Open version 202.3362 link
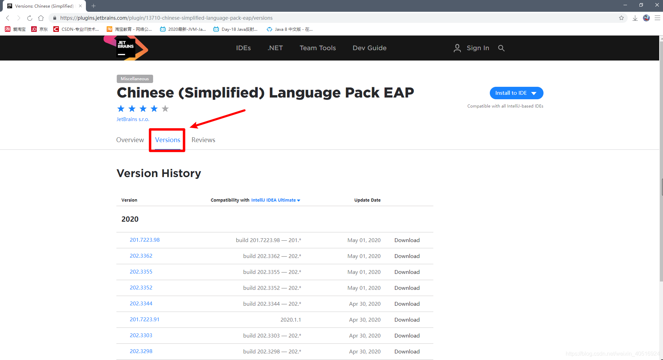Screen dimensions: 663x360 [x=141, y=256]
